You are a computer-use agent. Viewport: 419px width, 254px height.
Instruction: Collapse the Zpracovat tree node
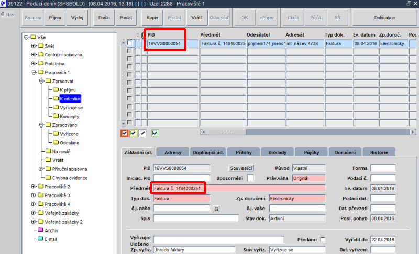point(41,81)
